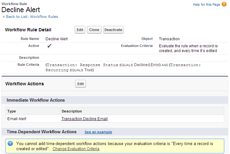Click the Time-Dependent Workflow Actions heading
This screenshot has width=230, height=154.
[x=41, y=132]
